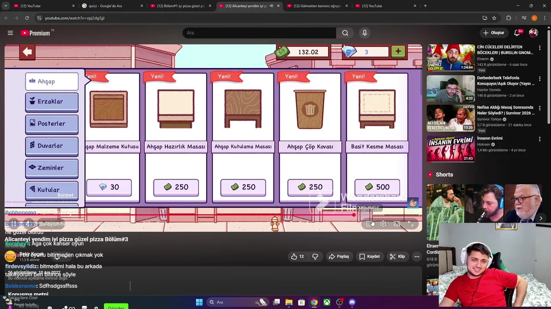Switch to the Gülmekten karnınız browser tab
This screenshot has width=551, height=309.
point(317,6)
